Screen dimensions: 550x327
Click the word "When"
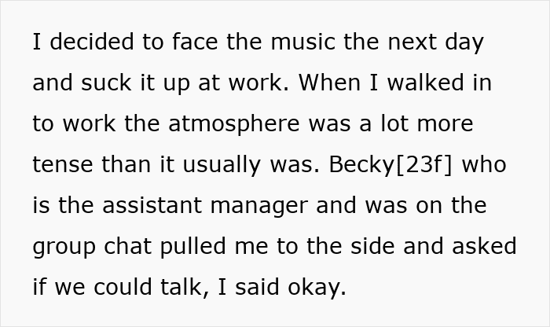[x=329, y=83]
